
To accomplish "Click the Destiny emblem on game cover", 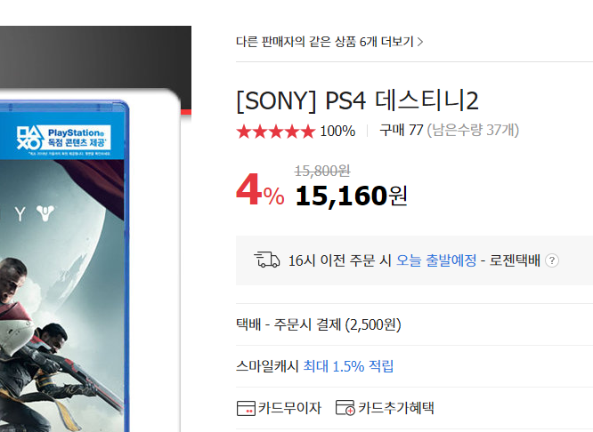I will [x=45, y=213].
